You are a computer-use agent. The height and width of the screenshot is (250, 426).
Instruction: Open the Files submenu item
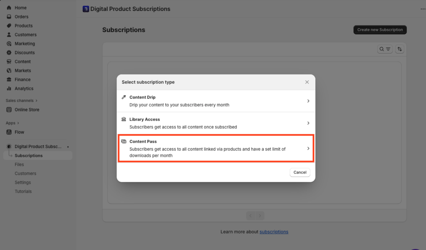pos(19,164)
